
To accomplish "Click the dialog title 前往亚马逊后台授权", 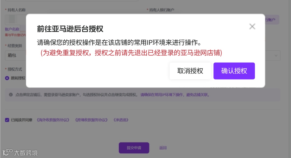I will pos(70,29).
